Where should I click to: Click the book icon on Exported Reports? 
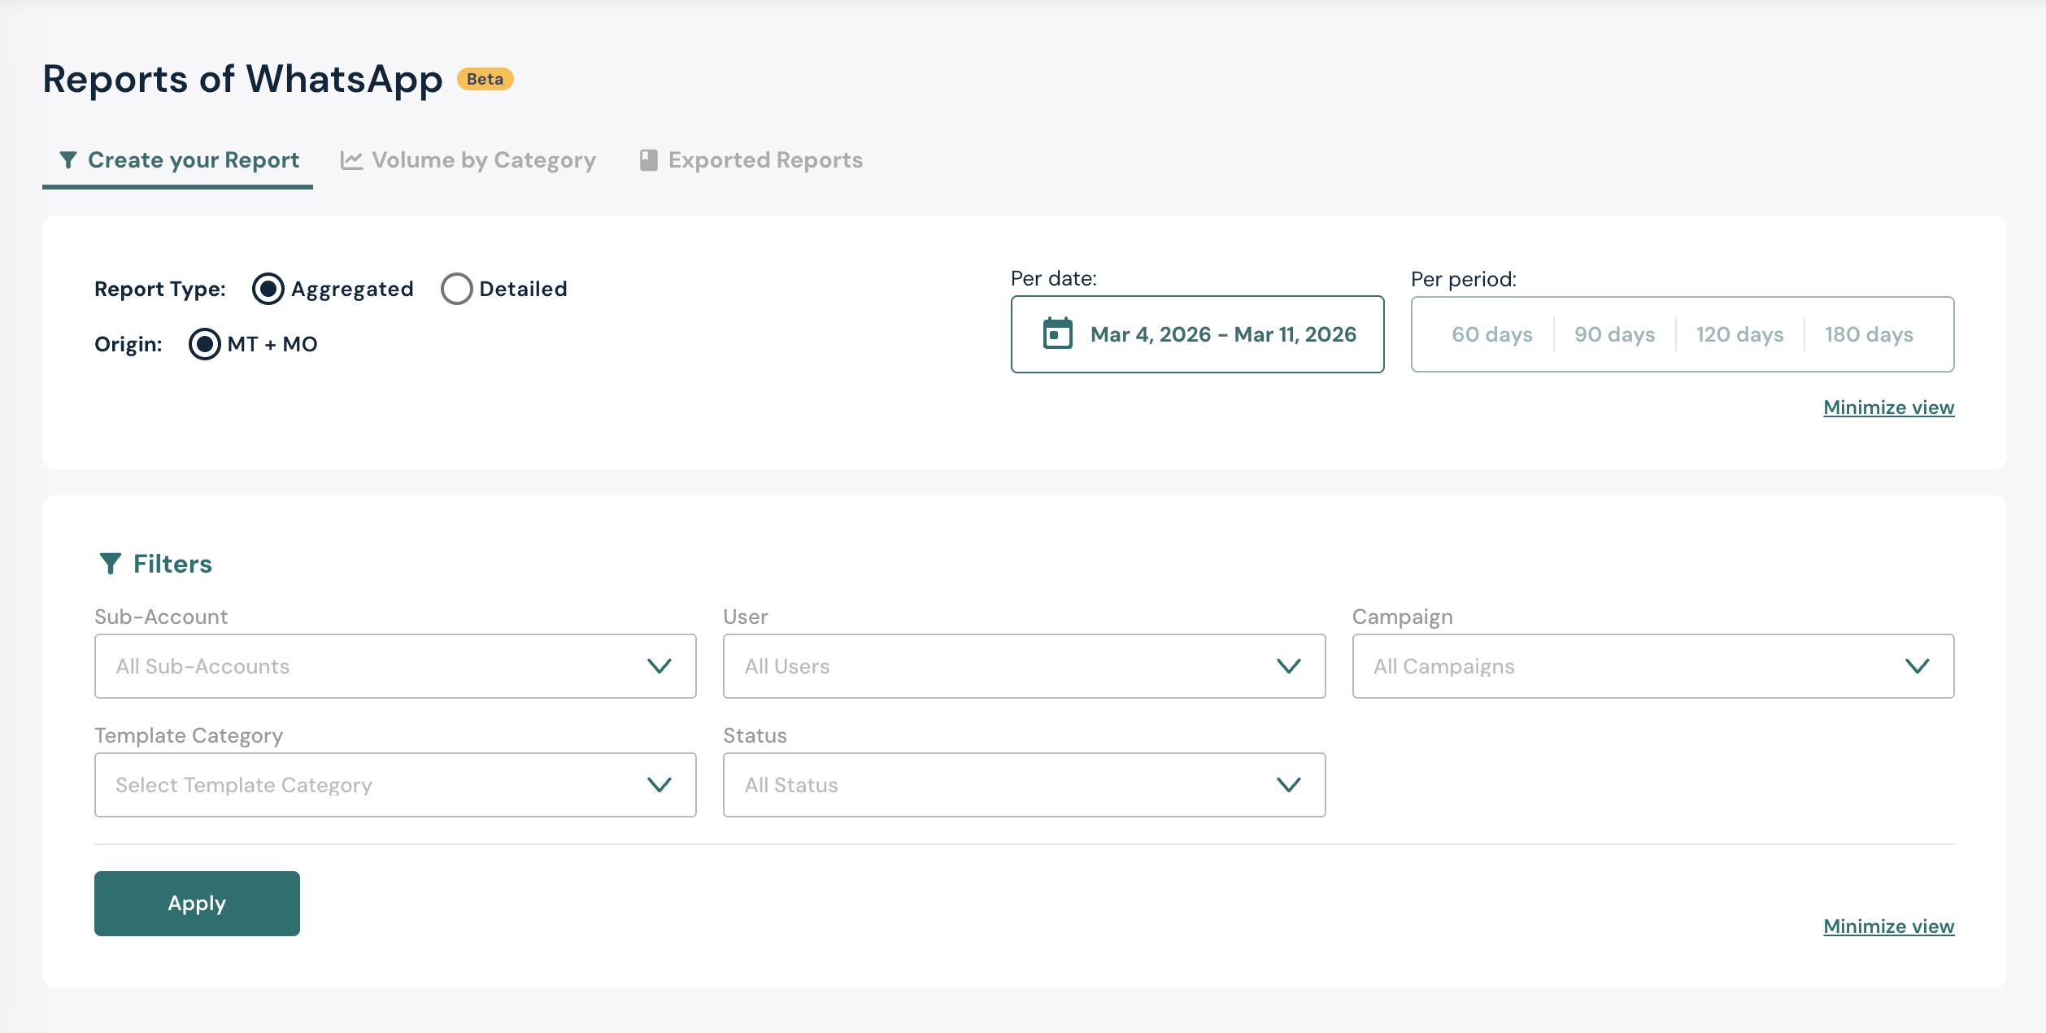coord(648,160)
